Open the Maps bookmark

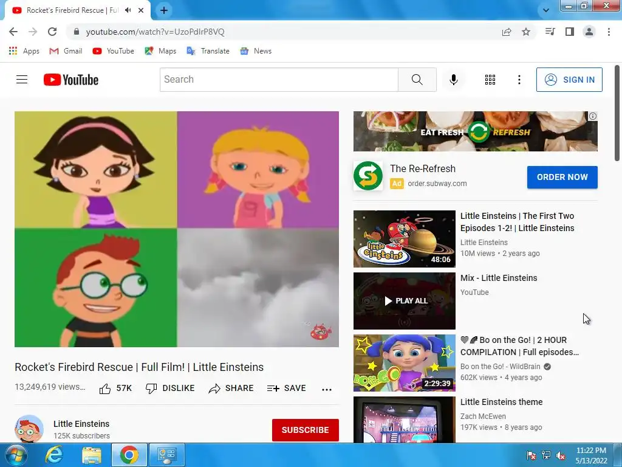pos(160,51)
